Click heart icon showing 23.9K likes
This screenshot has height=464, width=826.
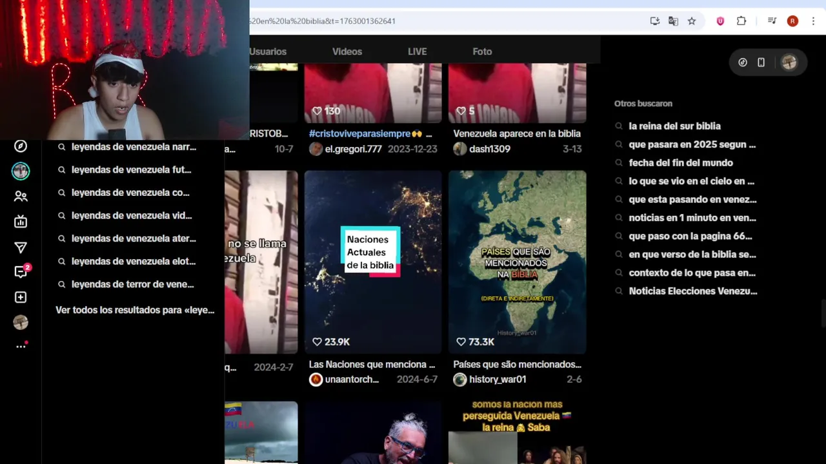point(317,342)
